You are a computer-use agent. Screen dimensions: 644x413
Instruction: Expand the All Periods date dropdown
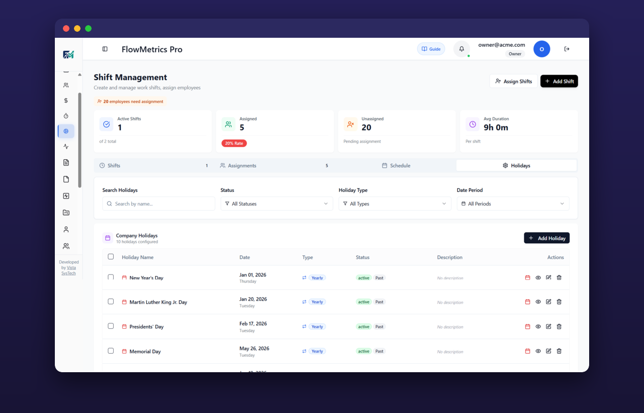point(513,203)
